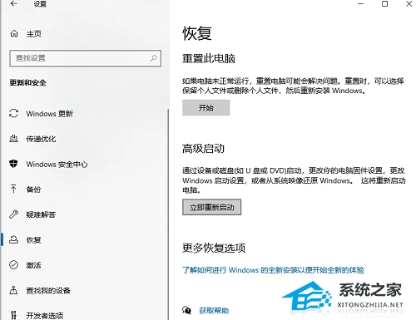Click the 疑难解答 wrench icon

click(13, 214)
